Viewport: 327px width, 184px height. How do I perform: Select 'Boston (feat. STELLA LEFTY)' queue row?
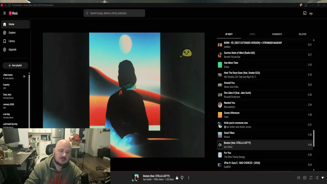click(x=265, y=145)
